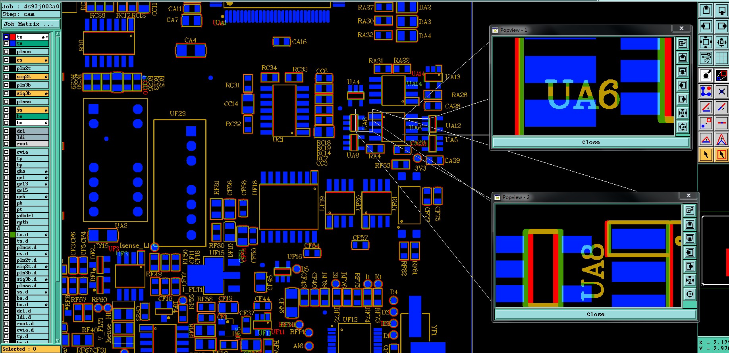Click zoom in icon in Popview 1
Screen dimensions: 729x353
(x=683, y=113)
